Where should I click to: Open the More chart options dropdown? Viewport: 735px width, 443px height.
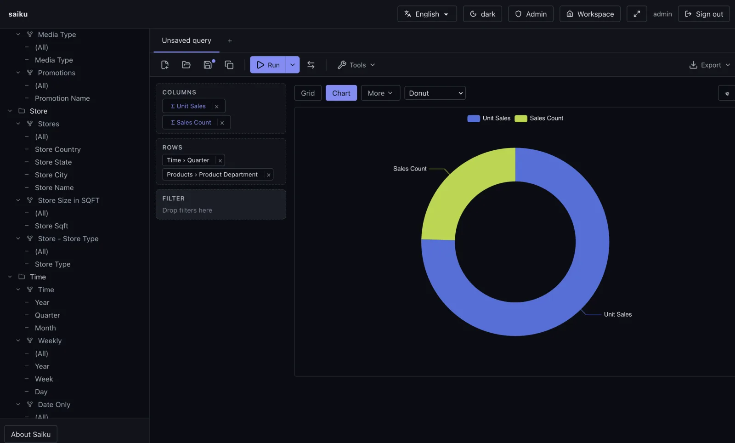380,93
